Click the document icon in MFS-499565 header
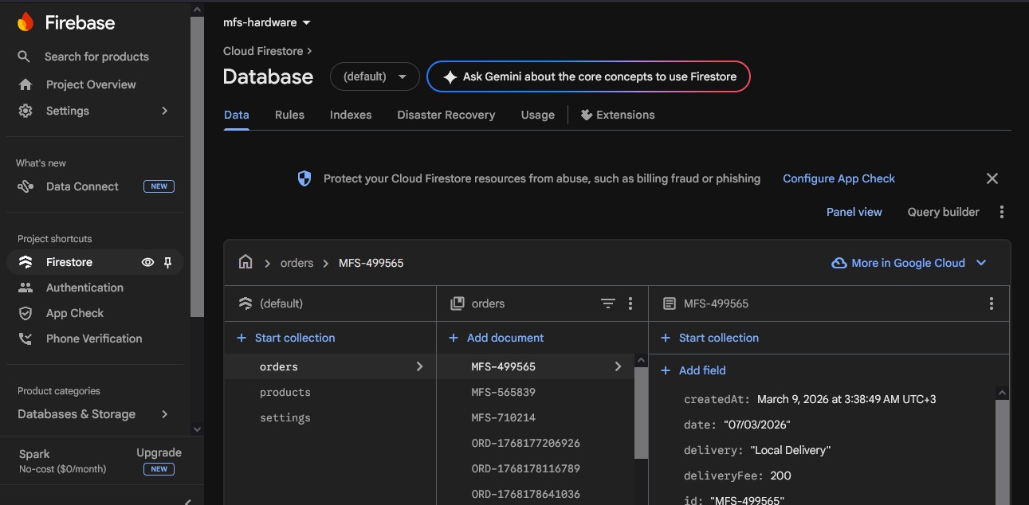The image size is (1029, 505). tap(670, 303)
